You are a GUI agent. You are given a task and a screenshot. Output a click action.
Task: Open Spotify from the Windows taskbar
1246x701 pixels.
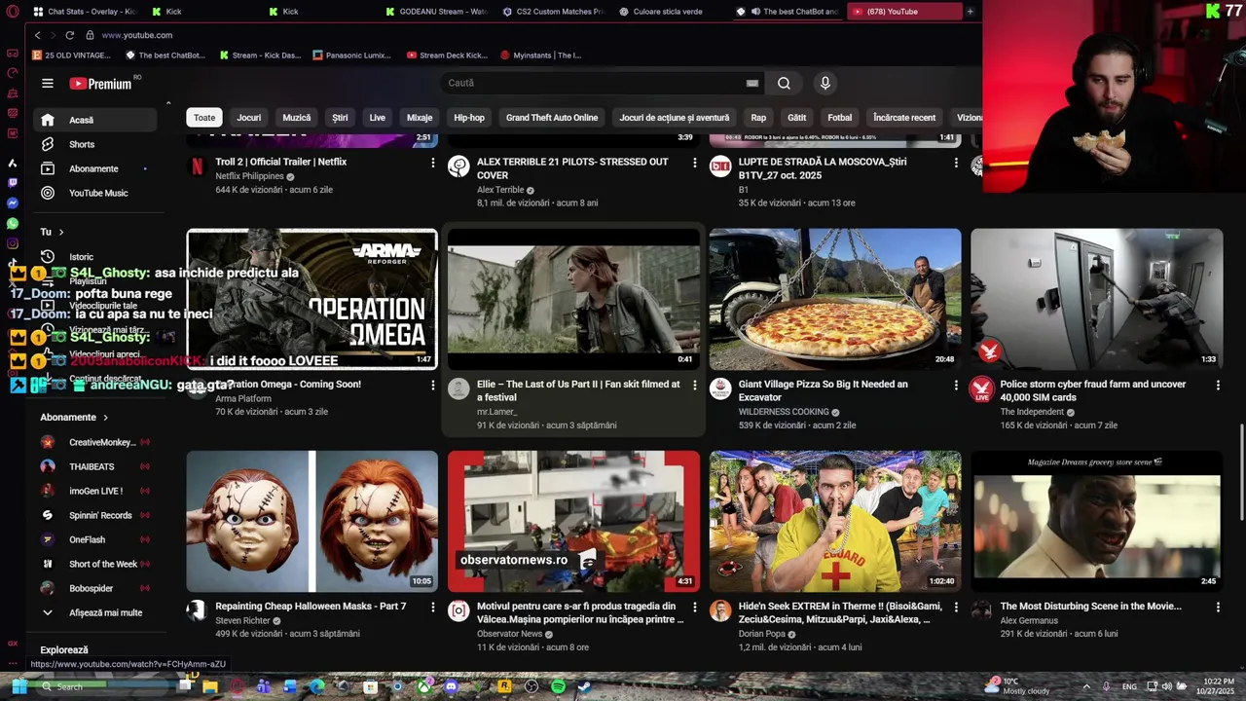point(558,686)
